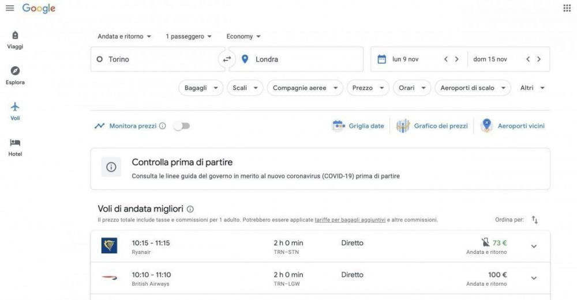
Task: Swap origin and destination cities
Action: 227,59
